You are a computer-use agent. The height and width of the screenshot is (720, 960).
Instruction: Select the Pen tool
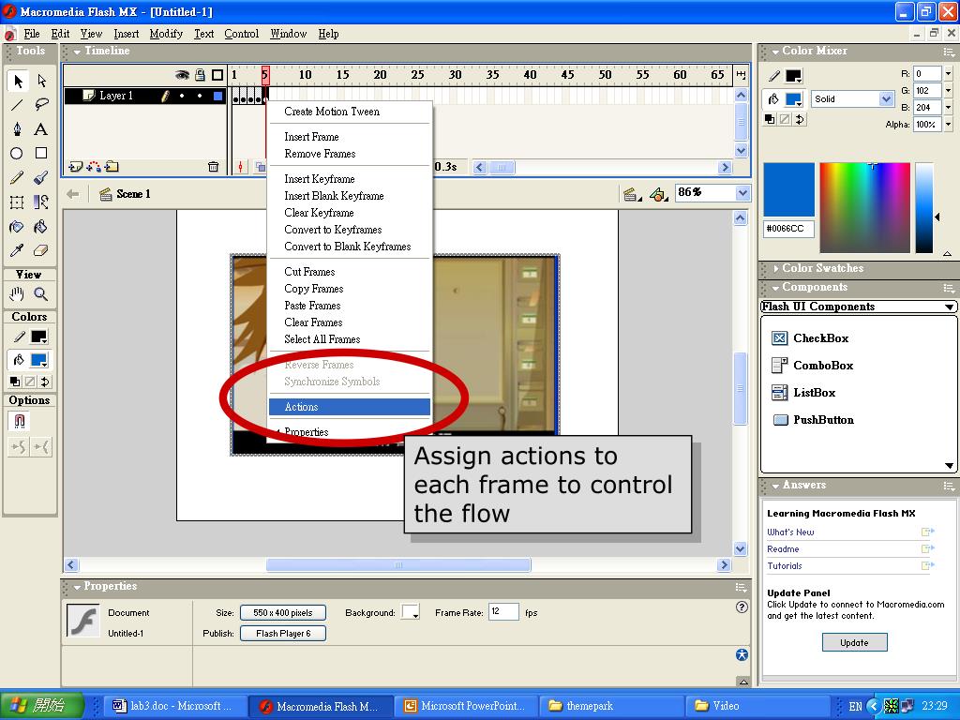18,129
